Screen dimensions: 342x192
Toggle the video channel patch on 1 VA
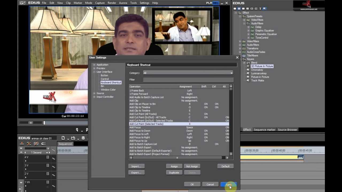point(21,182)
